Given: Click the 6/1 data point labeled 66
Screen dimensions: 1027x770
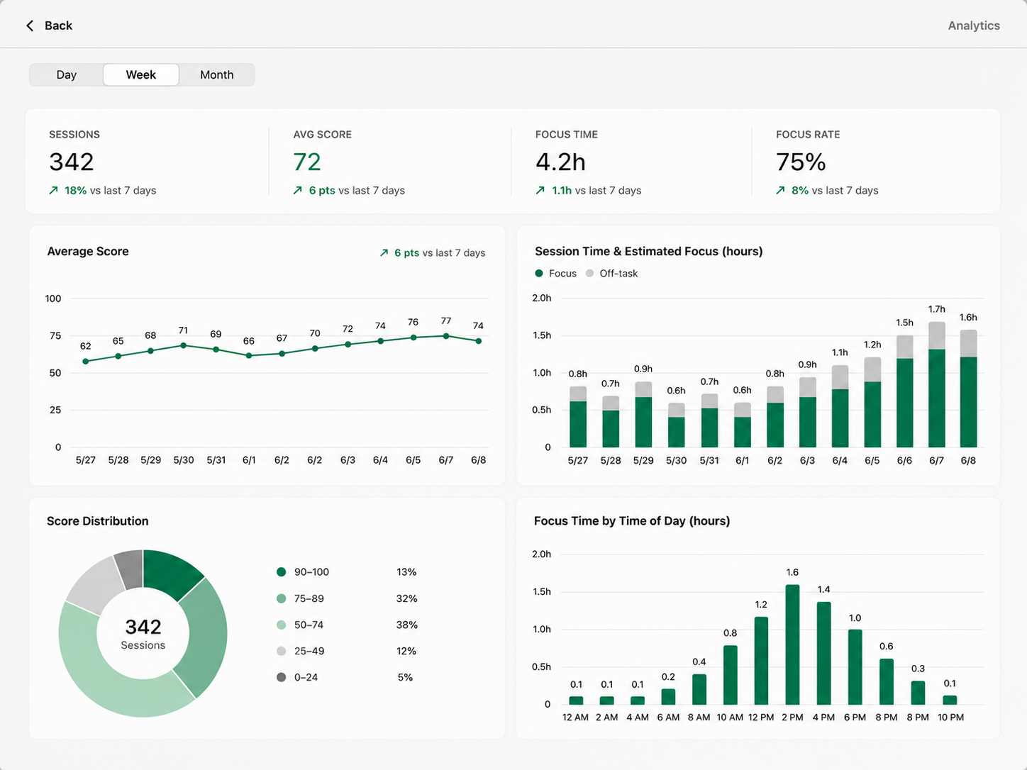Looking at the screenshot, I should [249, 355].
